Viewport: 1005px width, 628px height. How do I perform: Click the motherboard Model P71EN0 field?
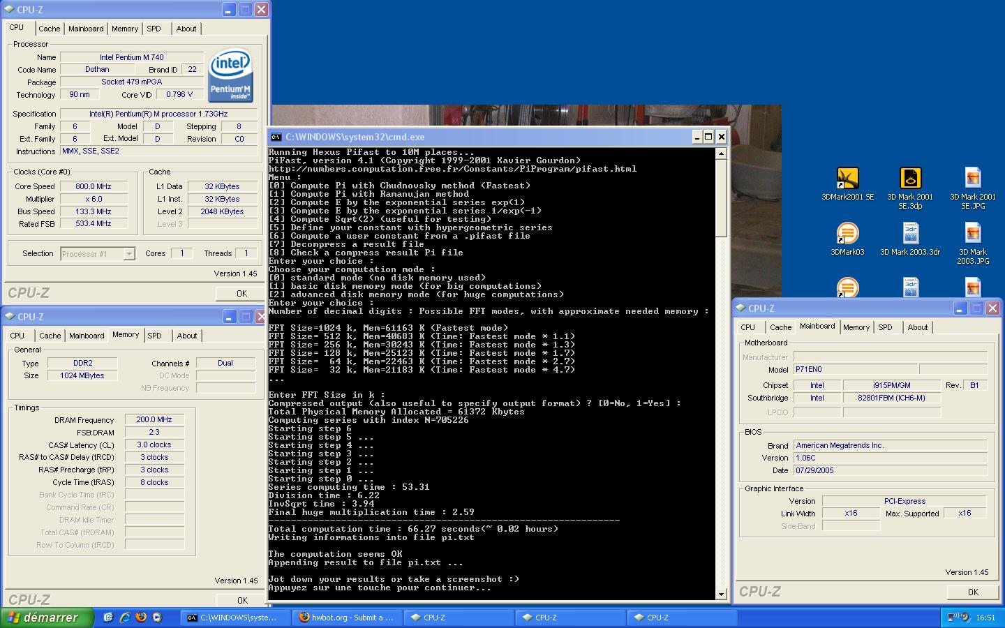(x=856, y=369)
